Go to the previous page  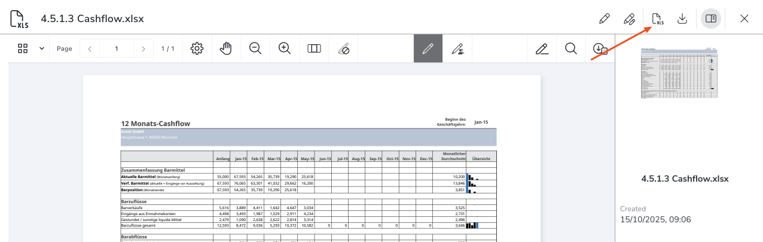pyautogui.click(x=90, y=49)
